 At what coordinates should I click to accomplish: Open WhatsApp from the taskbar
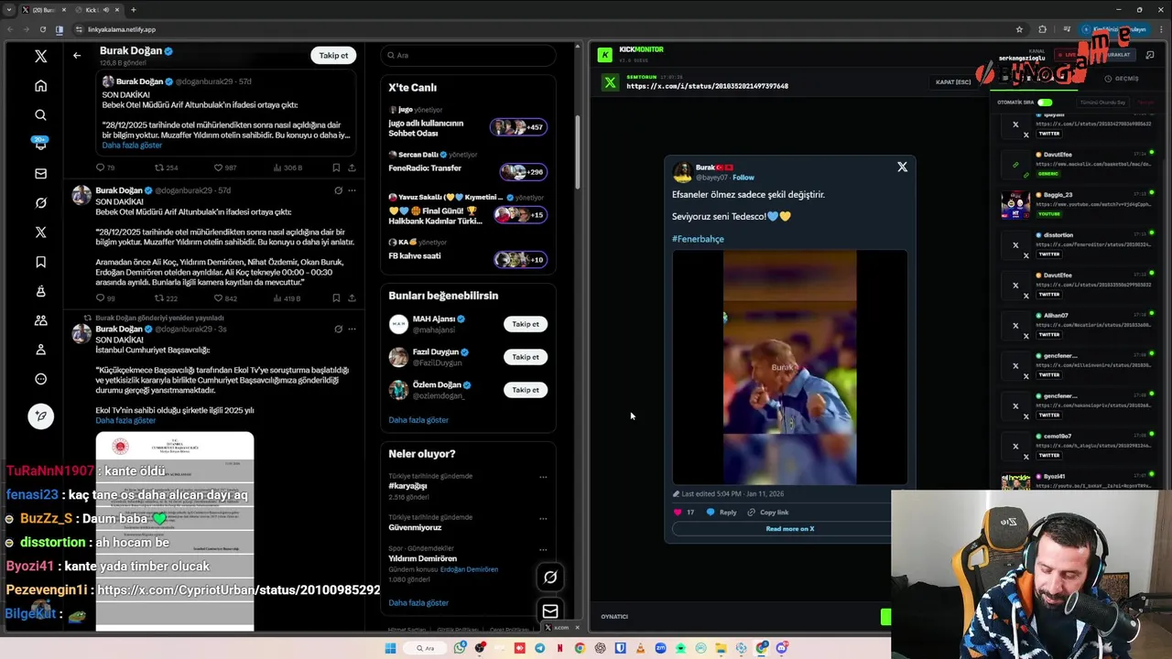pyautogui.click(x=460, y=648)
